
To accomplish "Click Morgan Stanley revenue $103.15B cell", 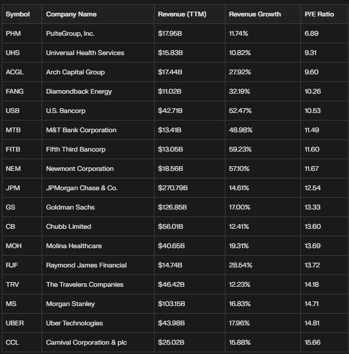I will [172, 304].
